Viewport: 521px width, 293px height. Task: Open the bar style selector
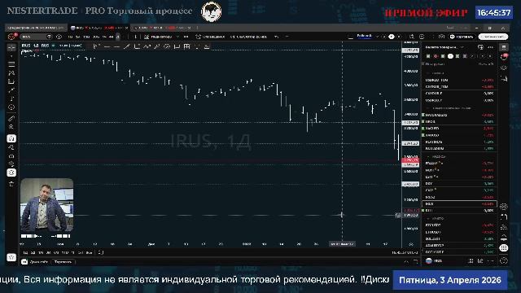pyautogui.click(x=135, y=37)
